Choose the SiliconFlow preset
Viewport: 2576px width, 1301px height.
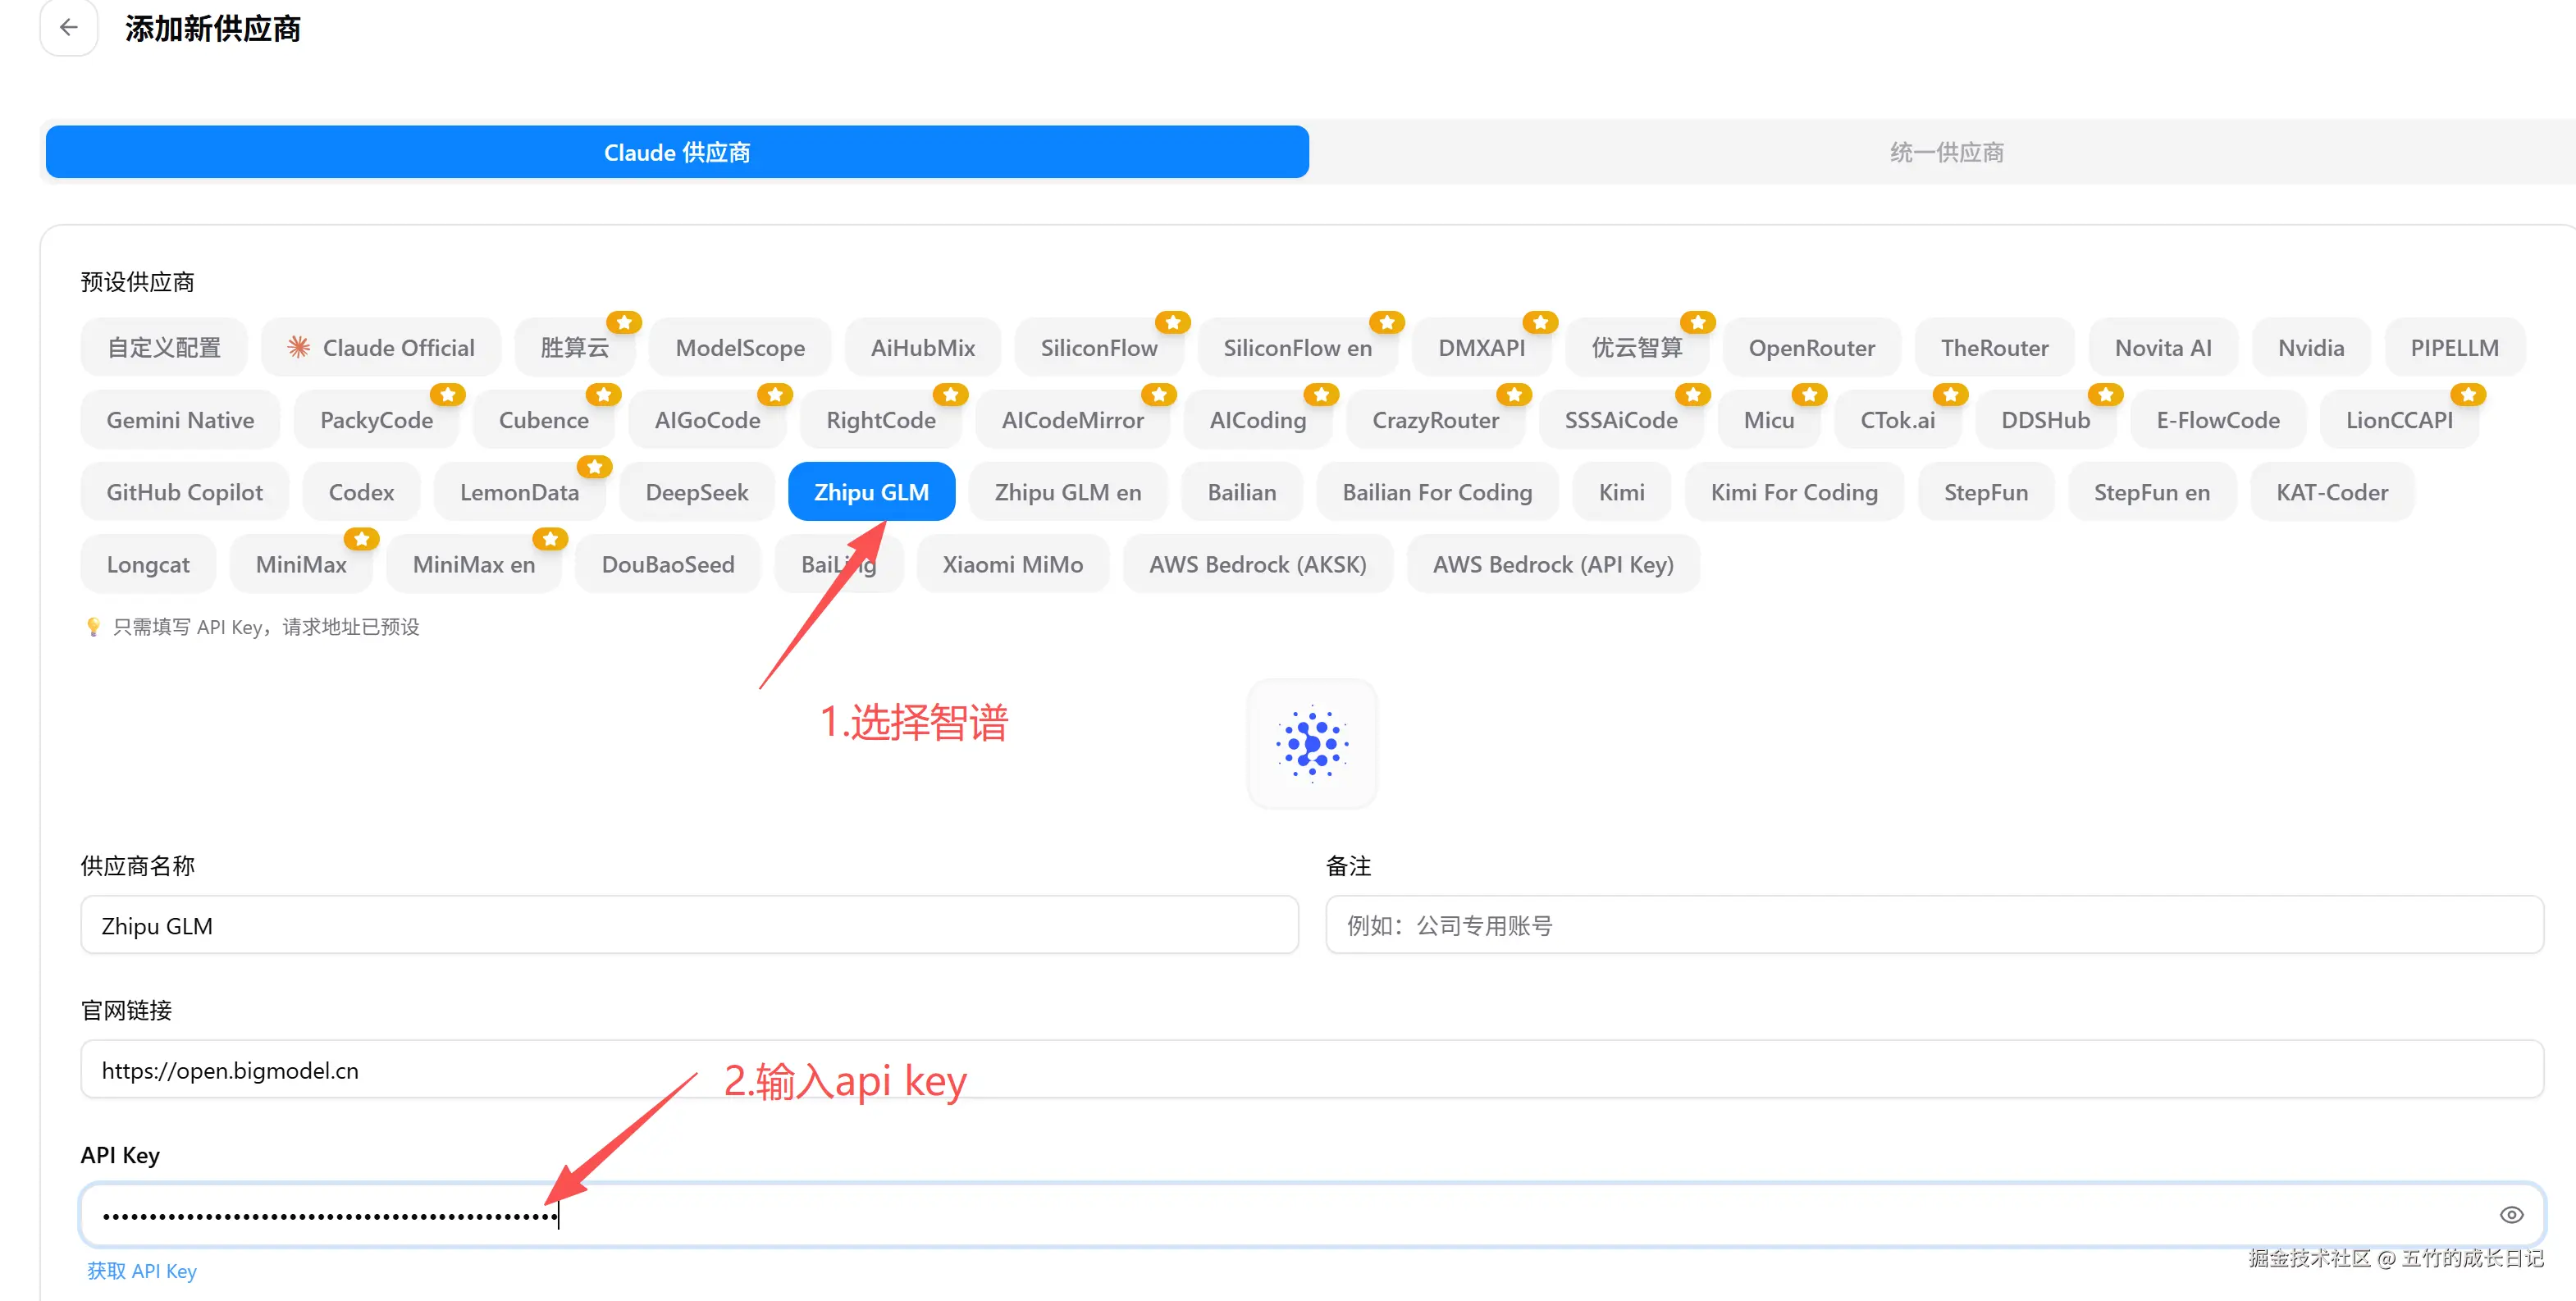1099,348
